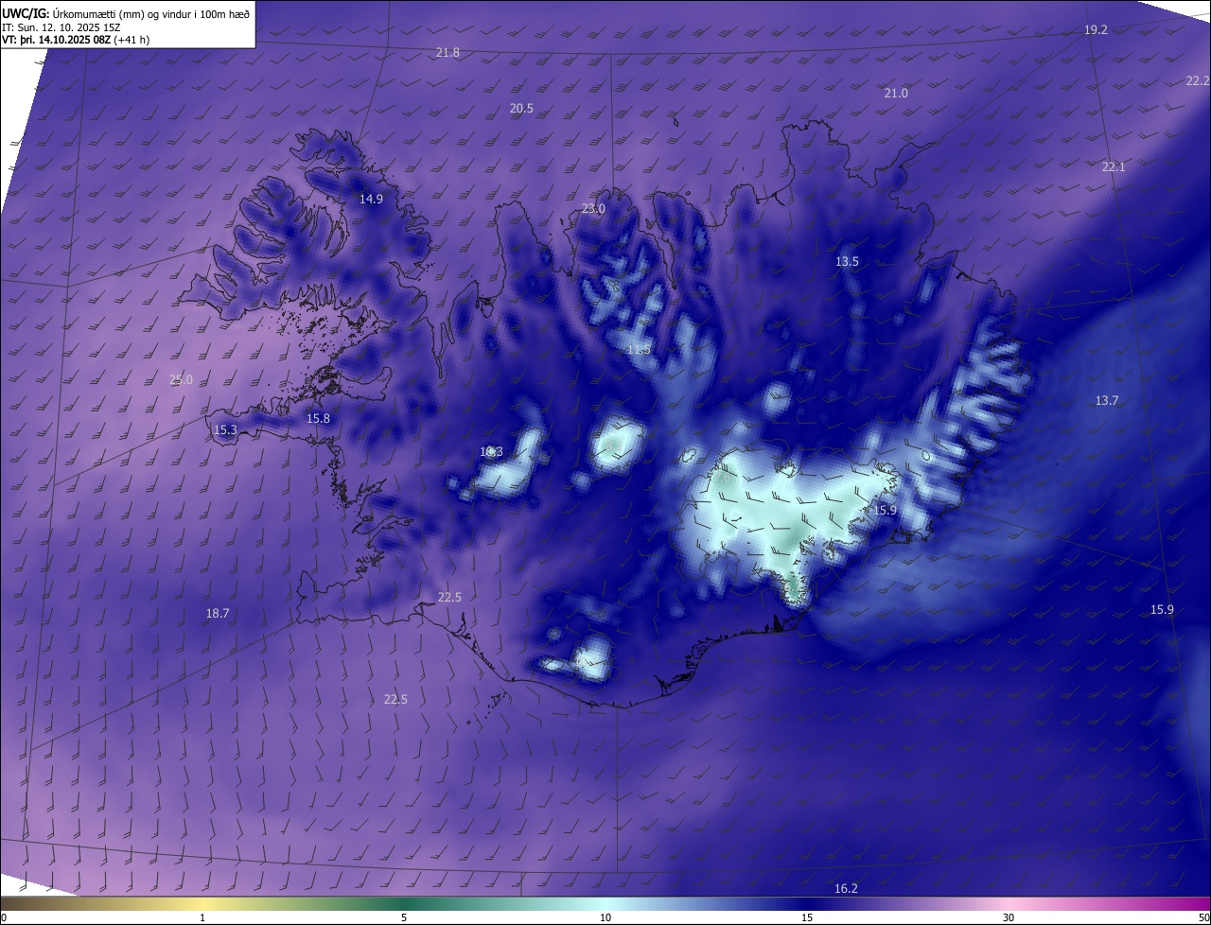Click the wind value 23.0
The image size is (1211, 925).
tap(593, 209)
